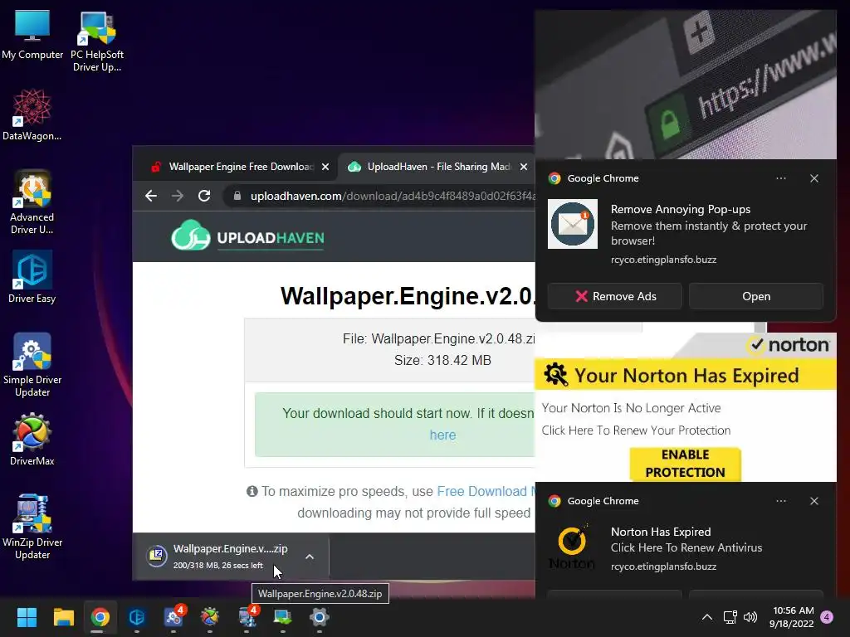Go back in Chrome
This screenshot has width=850, height=637.
click(x=151, y=196)
